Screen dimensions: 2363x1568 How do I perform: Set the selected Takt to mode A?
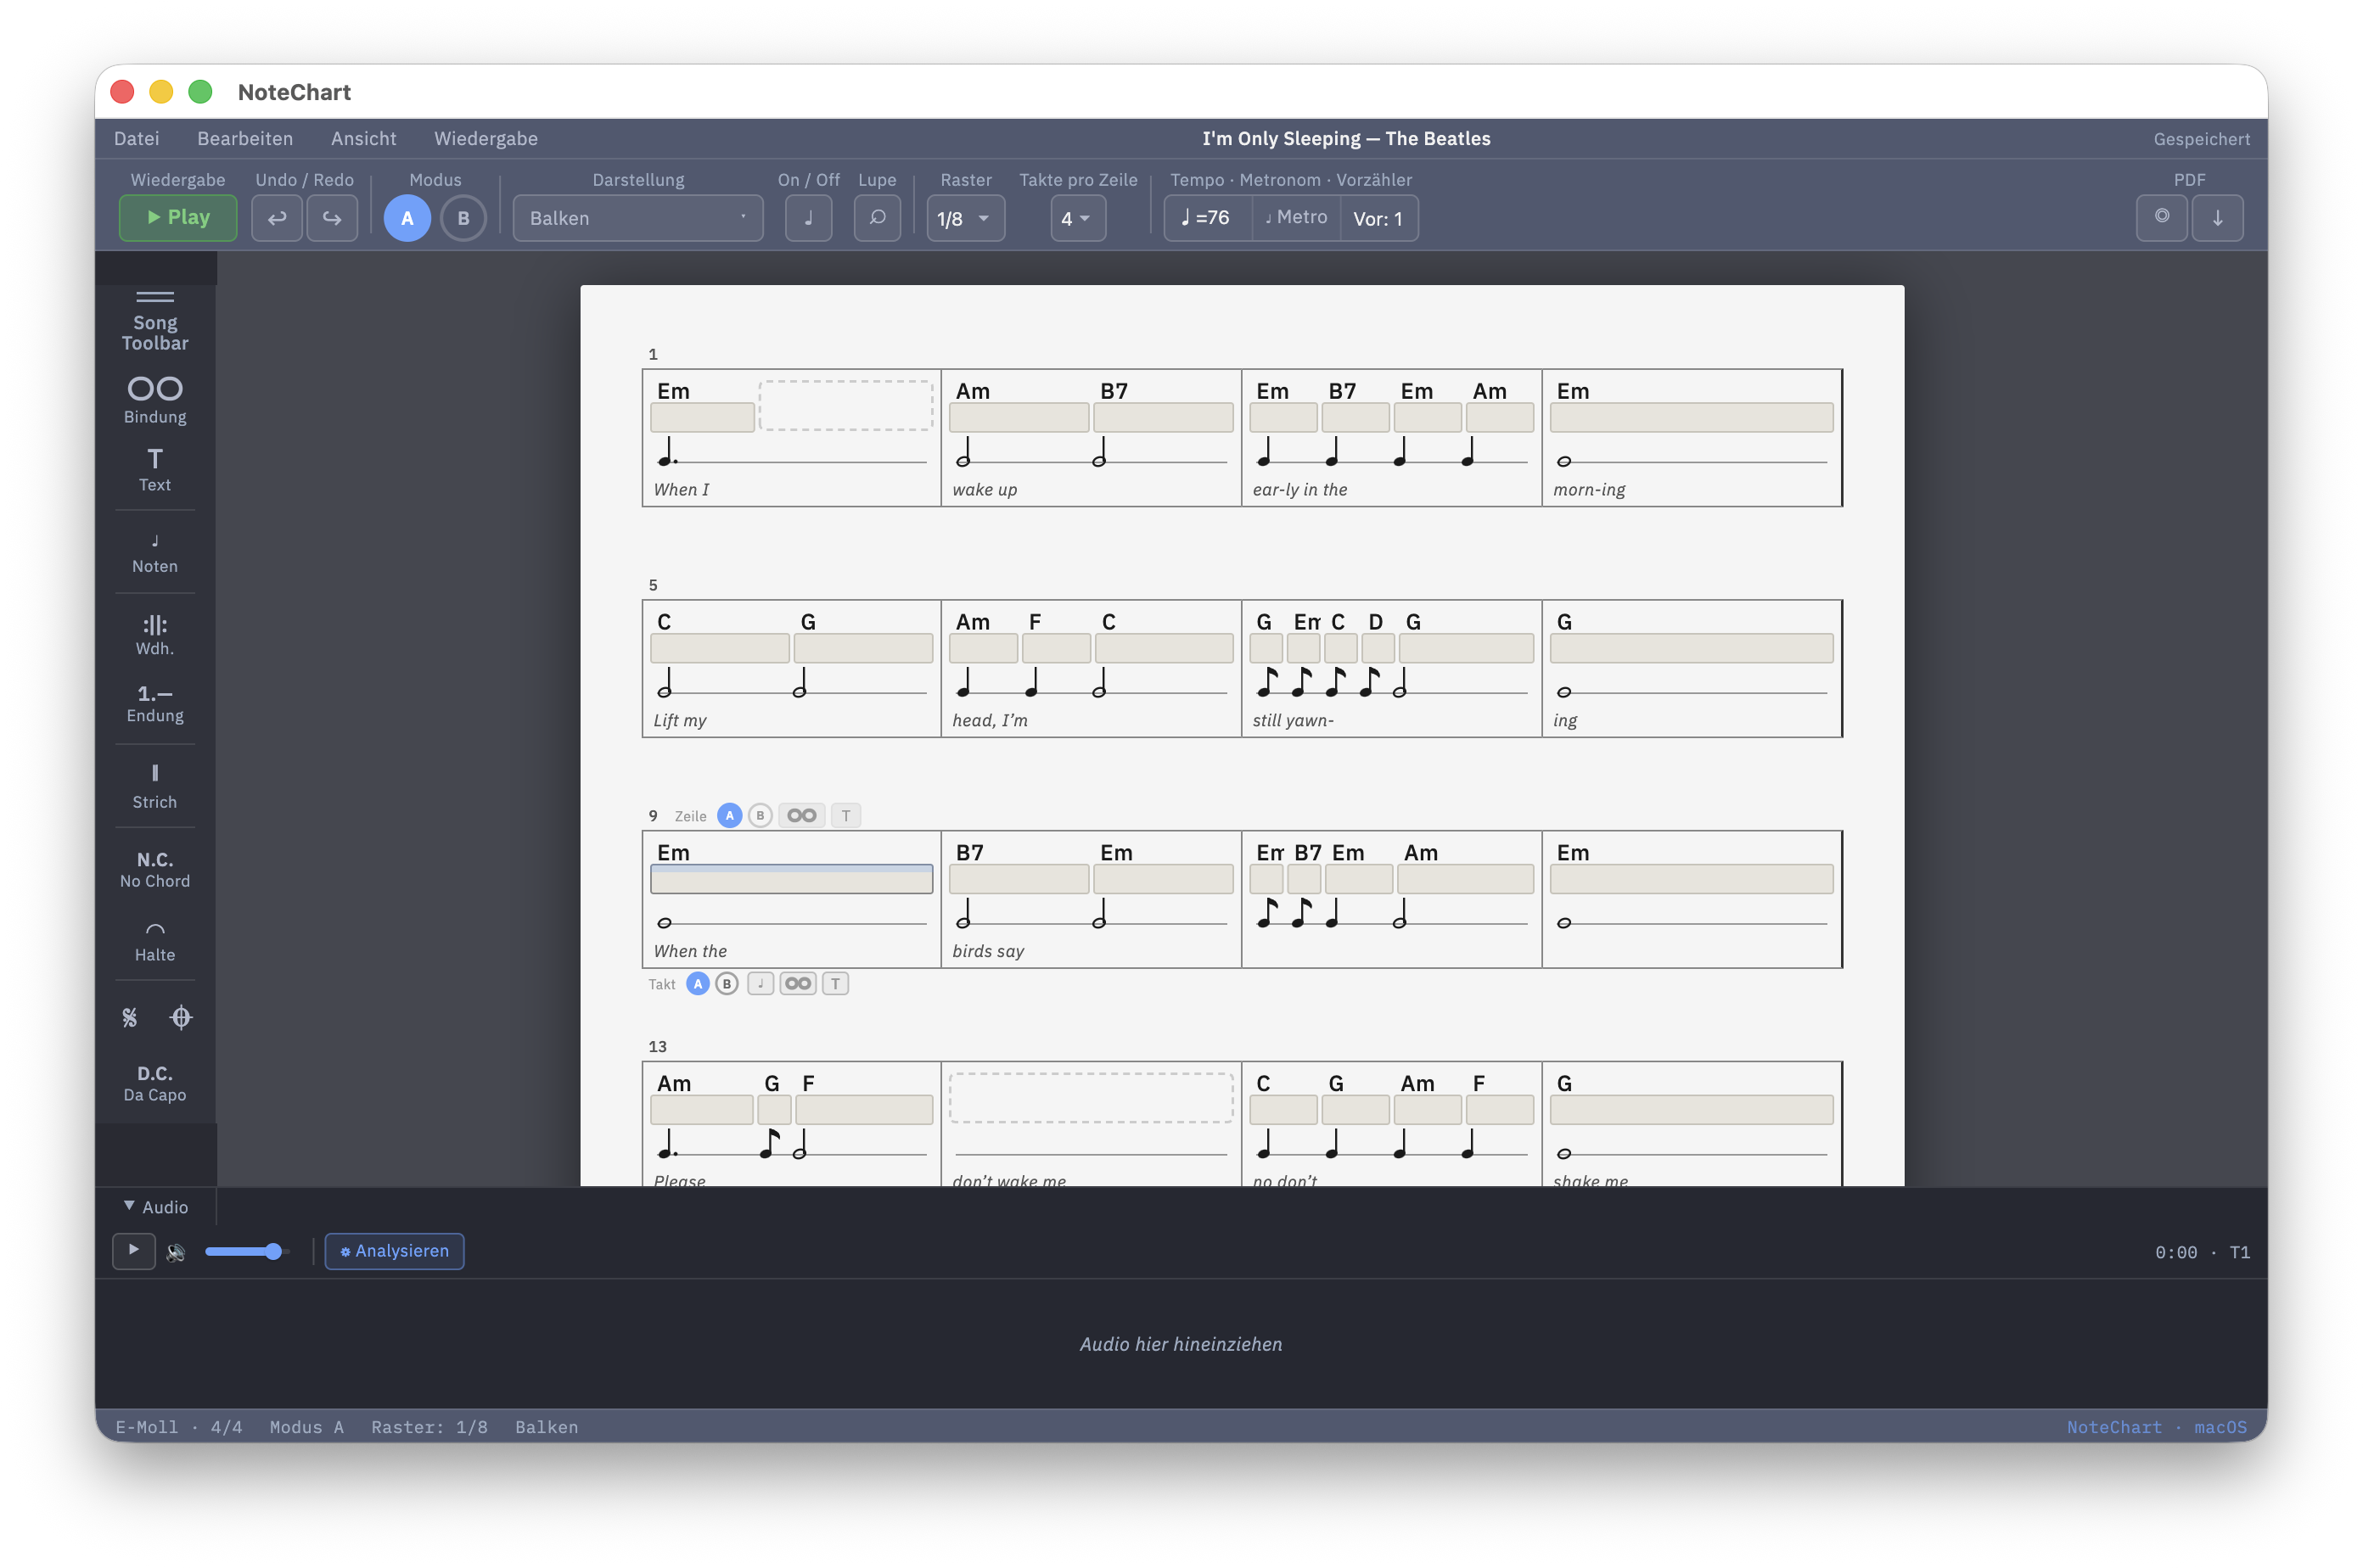click(699, 984)
